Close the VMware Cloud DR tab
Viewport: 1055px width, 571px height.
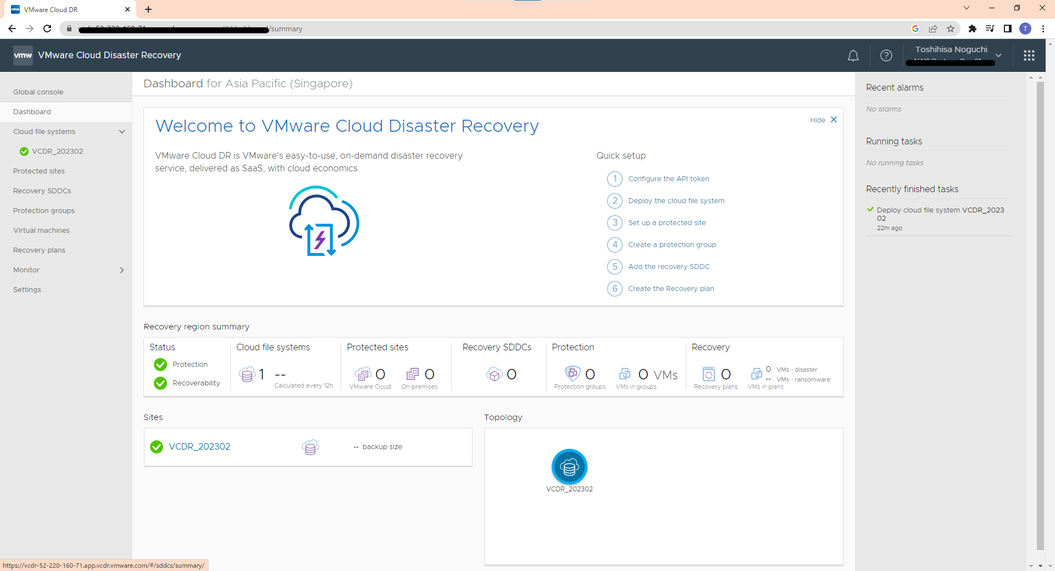(x=127, y=9)
